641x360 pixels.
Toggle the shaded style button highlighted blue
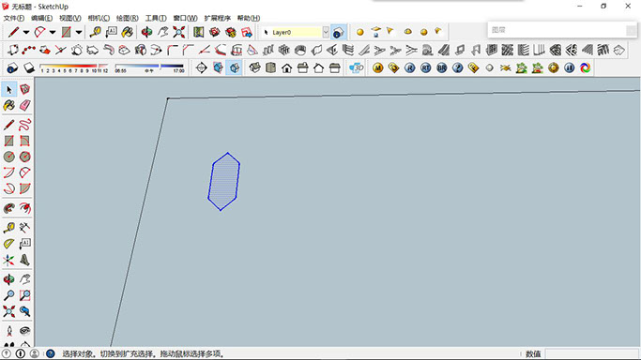coord(234,67)
